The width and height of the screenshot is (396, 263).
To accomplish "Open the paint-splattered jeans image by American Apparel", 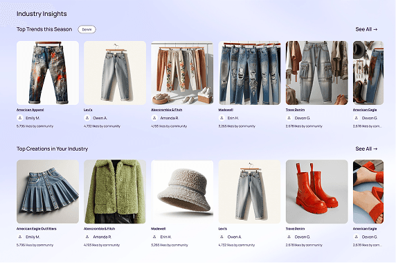I will pyautogui.click(x=48, y=73).
